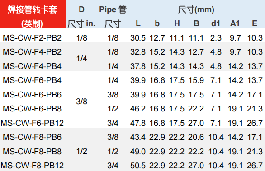
Task: Click the A1 column header
Action: pos(235,23)
